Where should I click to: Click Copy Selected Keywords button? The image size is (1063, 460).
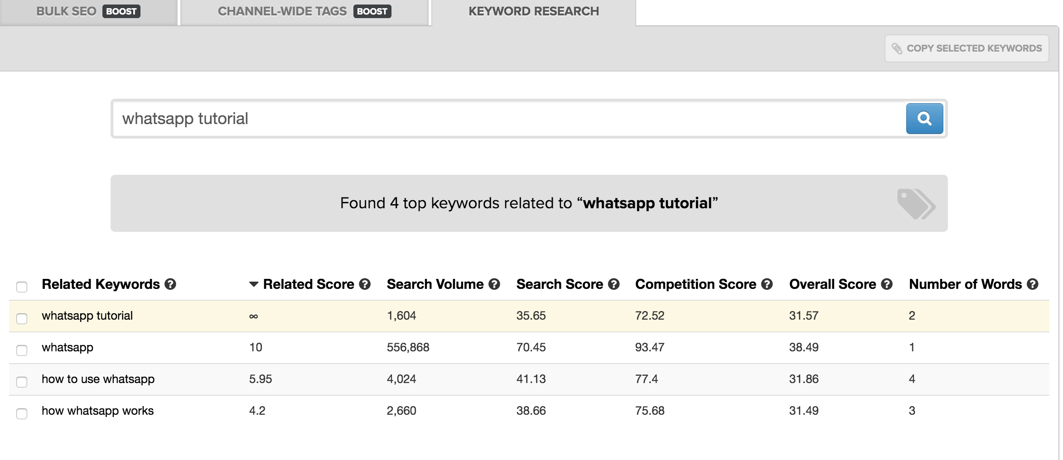point(966,48)
